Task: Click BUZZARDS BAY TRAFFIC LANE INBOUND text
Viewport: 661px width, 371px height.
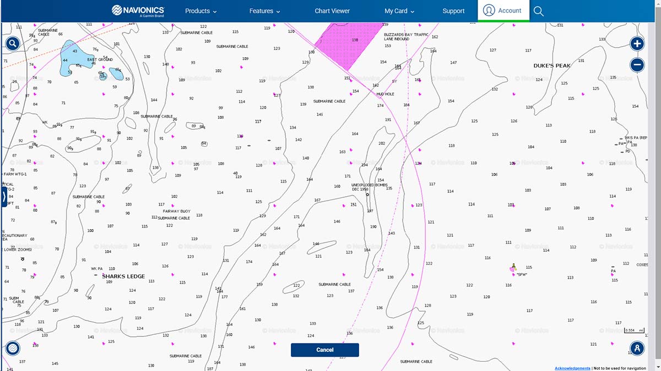Action: (x=406, y=37)
